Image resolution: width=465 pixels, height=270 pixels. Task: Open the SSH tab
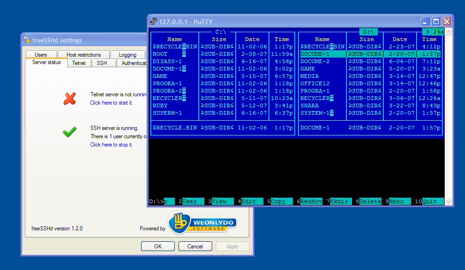[101, 63]
